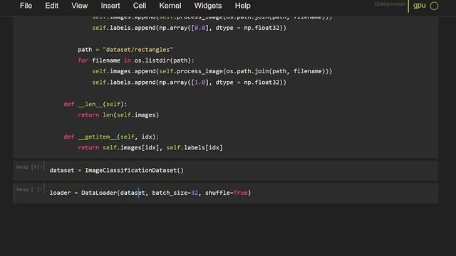The height and width of the screenshot is (256, 456).
Task: Click the trusted notebook indicator
Action: coord(390,4)
